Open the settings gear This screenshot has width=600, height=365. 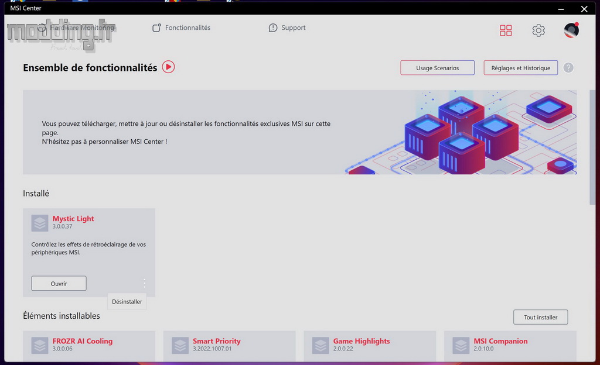pyautogui.click(x=538, y=30)
